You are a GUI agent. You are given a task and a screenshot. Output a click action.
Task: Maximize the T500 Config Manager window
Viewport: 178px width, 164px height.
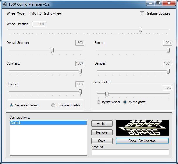tap(158, 3)
